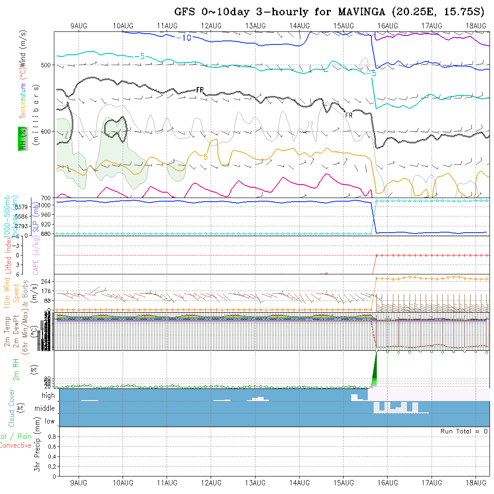Select the 0.6 precipitation tick label
494x494 pixels.
(x=52, y=447)
